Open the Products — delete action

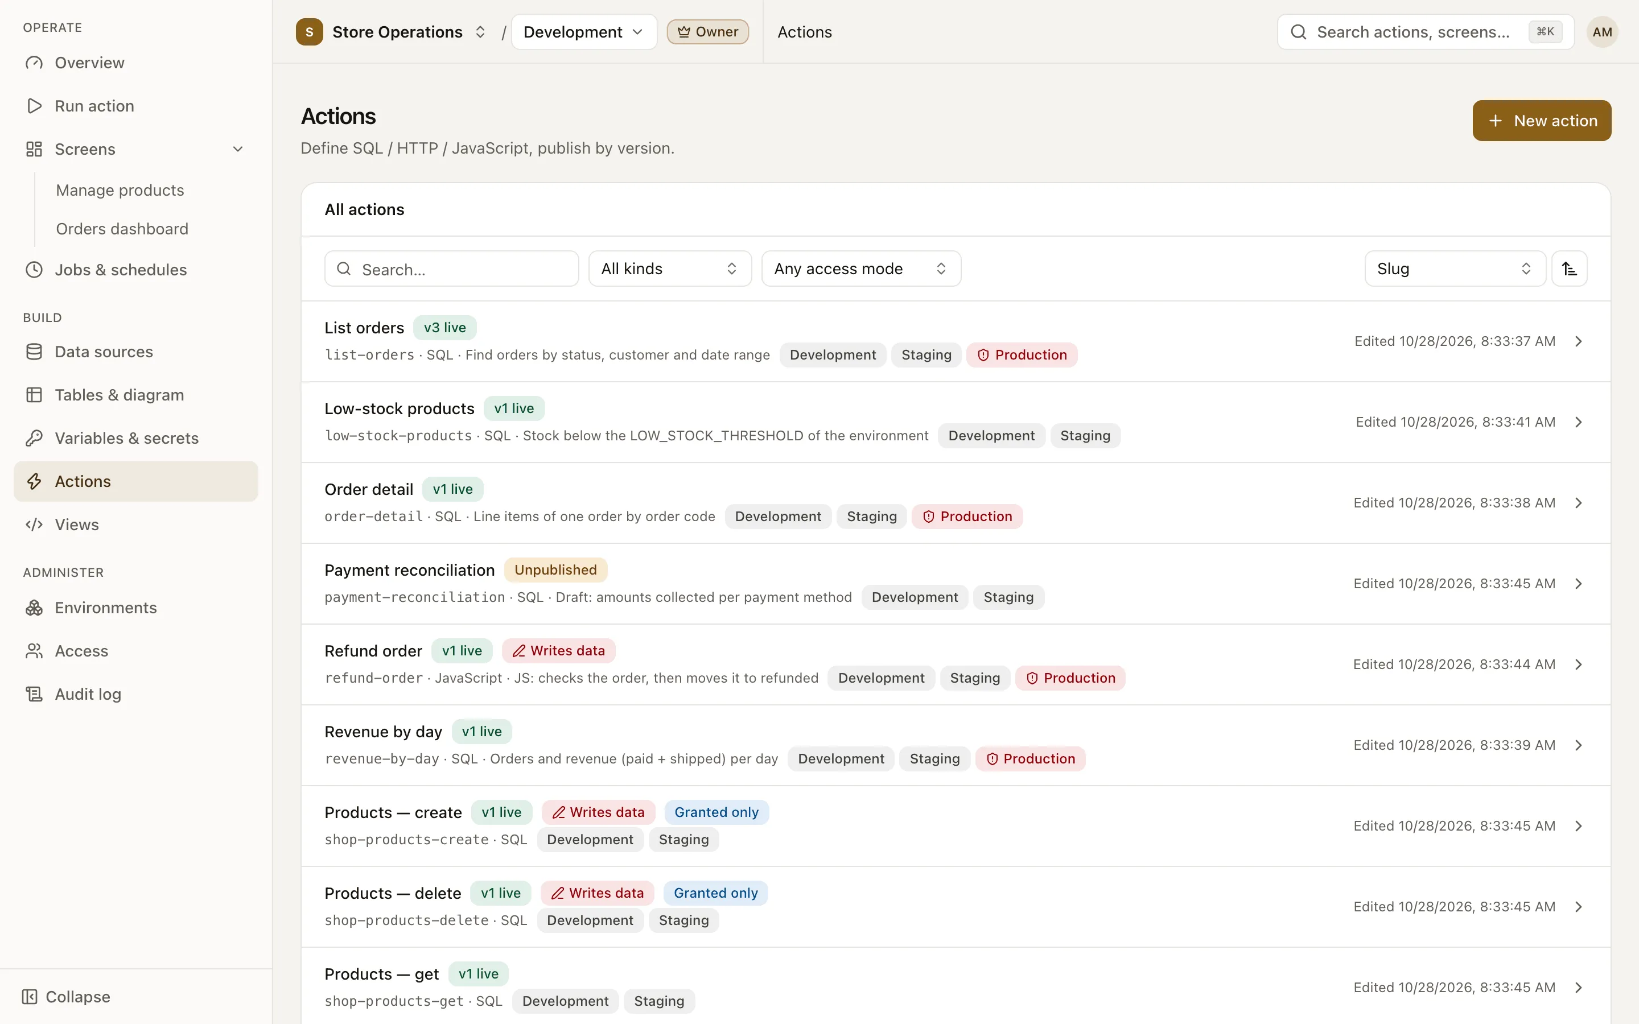pyautogui.click(x=956, y=907)
